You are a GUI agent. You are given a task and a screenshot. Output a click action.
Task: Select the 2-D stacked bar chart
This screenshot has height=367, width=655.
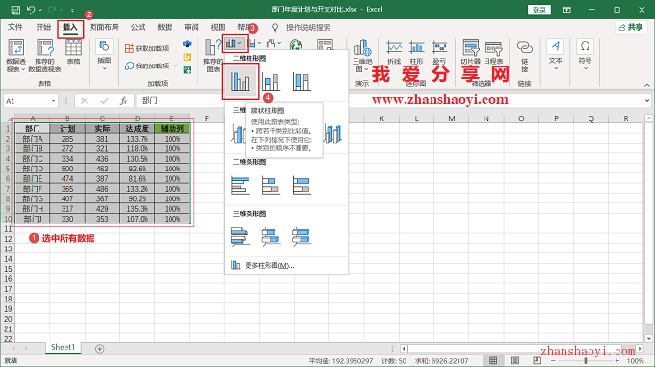coord(271,185)
